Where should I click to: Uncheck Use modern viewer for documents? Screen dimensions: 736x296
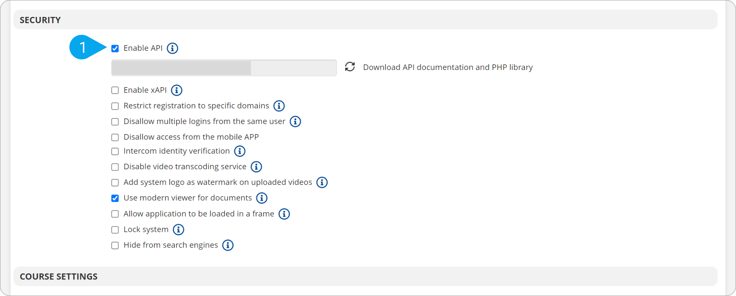click(x=115, y=198)
